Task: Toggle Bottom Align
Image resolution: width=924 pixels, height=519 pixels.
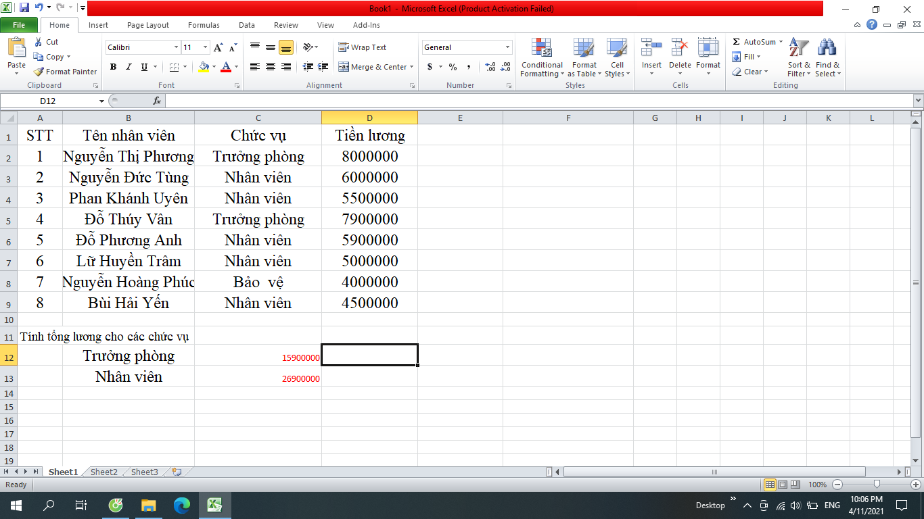Action: click(x=286, y=47)
